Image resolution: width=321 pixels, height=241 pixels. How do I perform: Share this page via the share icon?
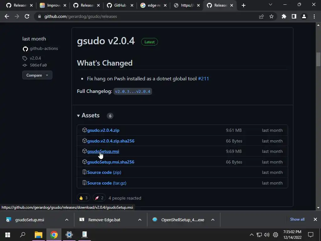(x=261, y=16)
